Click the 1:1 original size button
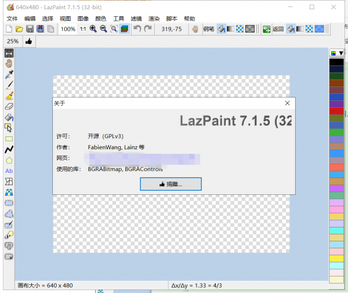This screenshot has height=293, width=348. (x=83, y=29)
